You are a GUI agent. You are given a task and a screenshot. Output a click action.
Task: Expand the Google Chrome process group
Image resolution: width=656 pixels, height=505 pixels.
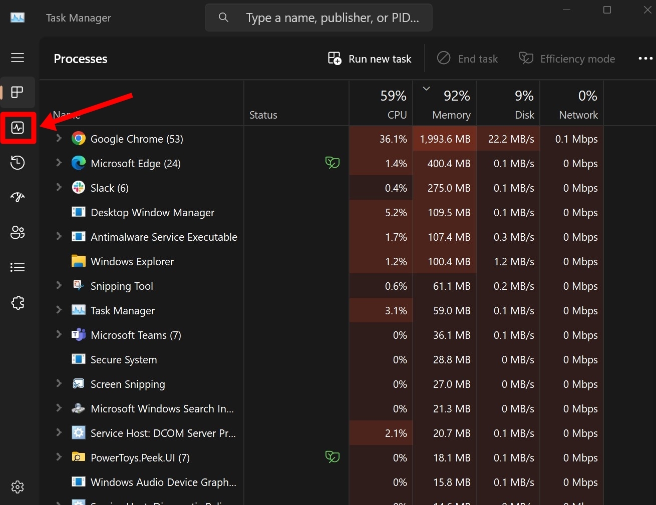click(x=59, y=138)
